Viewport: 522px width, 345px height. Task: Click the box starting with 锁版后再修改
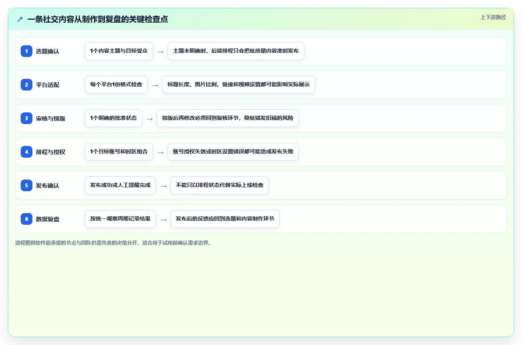click(228, 118)
